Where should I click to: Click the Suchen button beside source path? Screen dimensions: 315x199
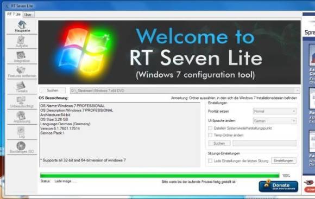click(x=53, y=90)
